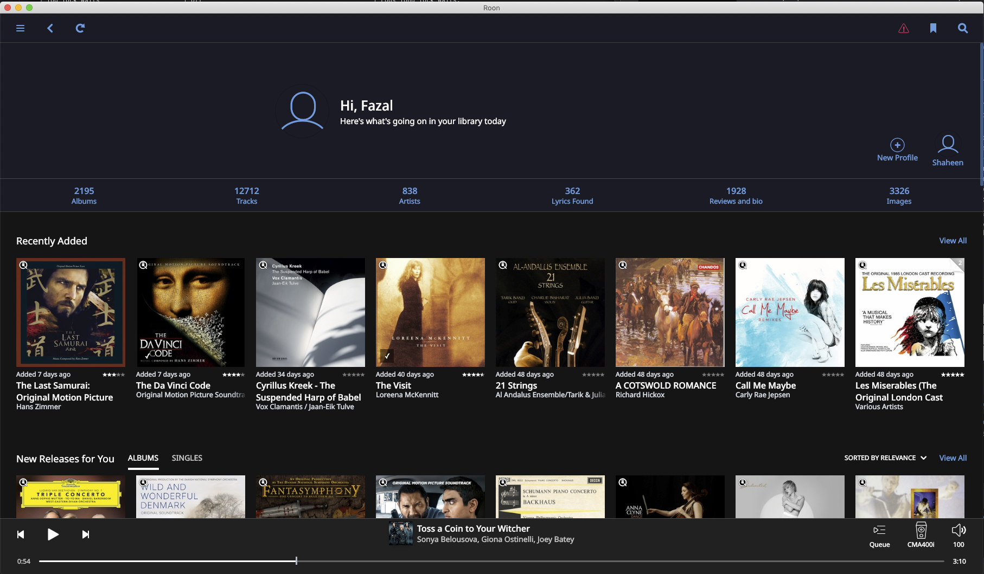Image resolution: width=984 pixels, height=574 pixels.
Task: Refresh the page with reload icon
Action: coord(80,28)
